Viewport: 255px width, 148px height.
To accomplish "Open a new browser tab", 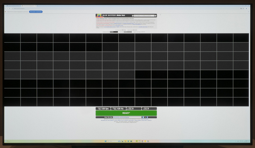I will pos(38,6).
